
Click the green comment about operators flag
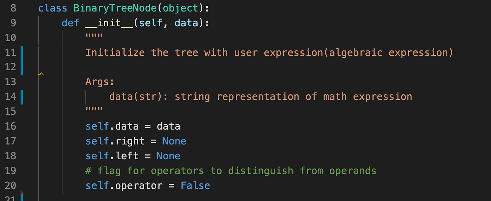[231, 171]
